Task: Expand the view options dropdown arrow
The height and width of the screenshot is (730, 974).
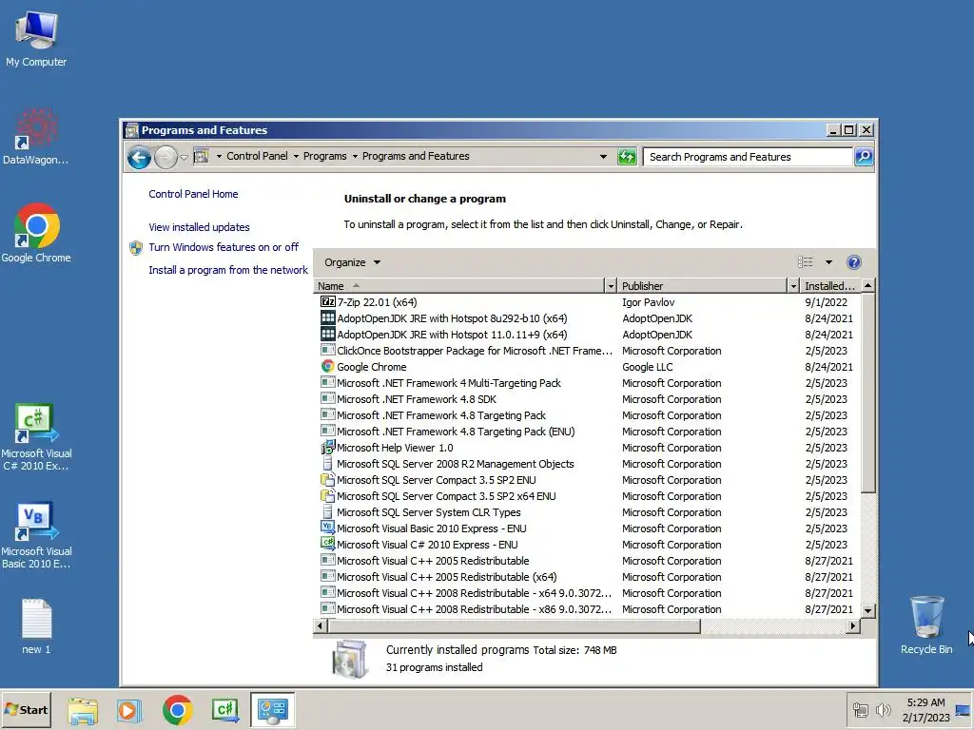Action: pos(828,262)
